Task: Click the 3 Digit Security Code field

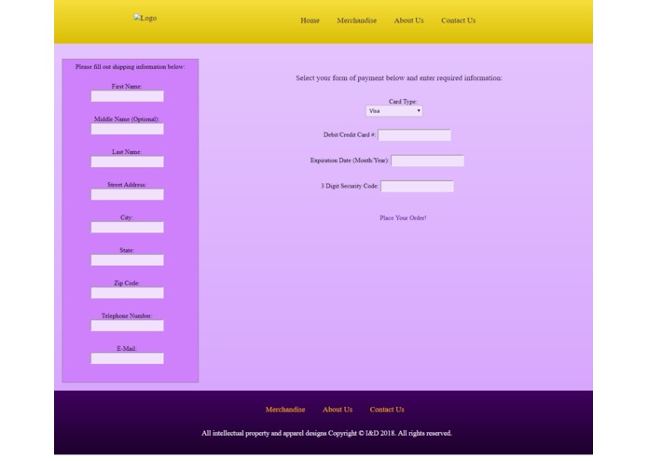Action: point(418,187)
